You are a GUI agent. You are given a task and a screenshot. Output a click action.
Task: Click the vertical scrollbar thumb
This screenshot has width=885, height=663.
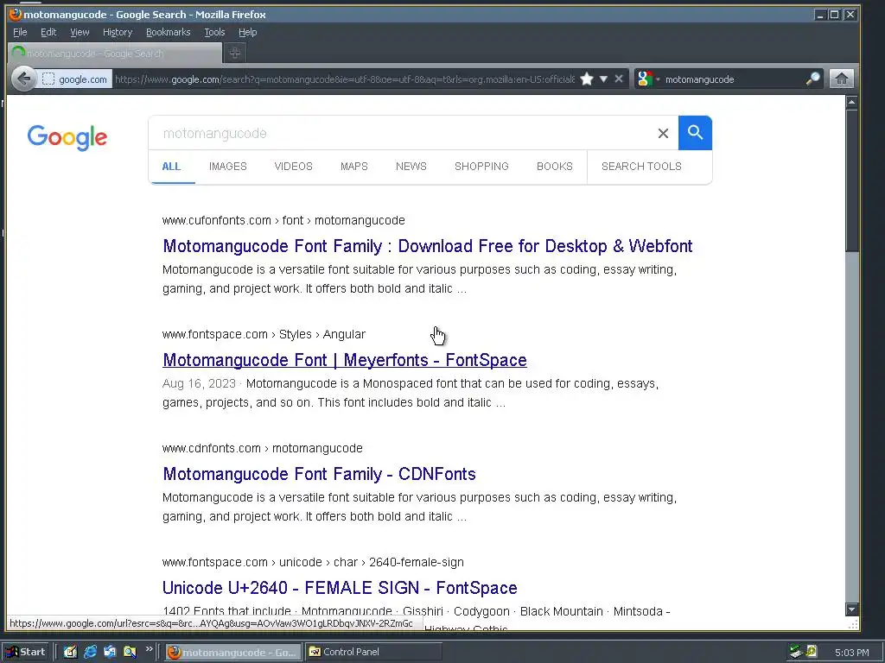coord(851,180)
